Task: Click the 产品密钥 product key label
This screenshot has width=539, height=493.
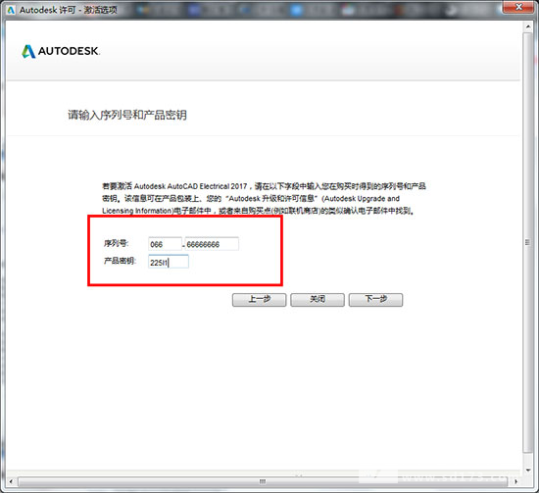Action: coord(120,262)
